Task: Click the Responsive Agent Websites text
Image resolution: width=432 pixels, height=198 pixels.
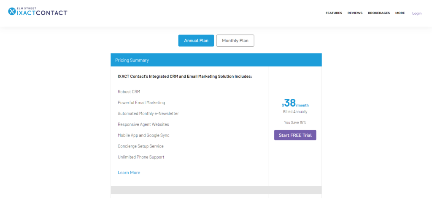Action: [x=143, y=124]
